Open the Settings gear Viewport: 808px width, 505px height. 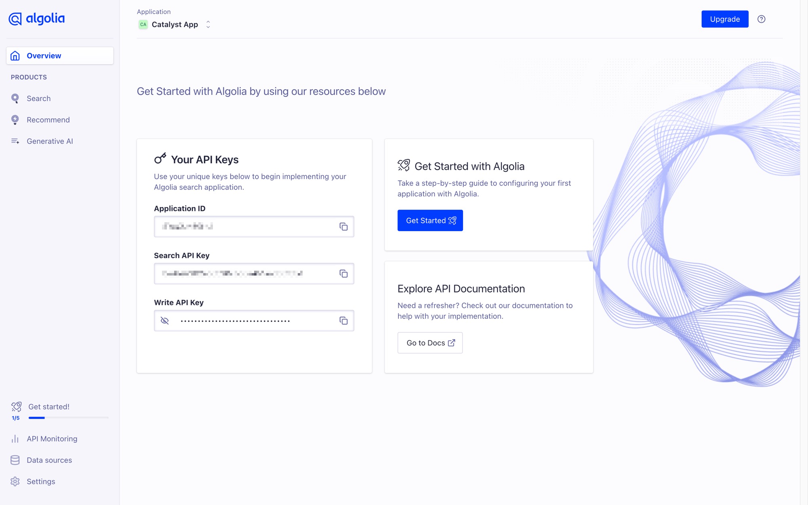click(x=40, y=481)
